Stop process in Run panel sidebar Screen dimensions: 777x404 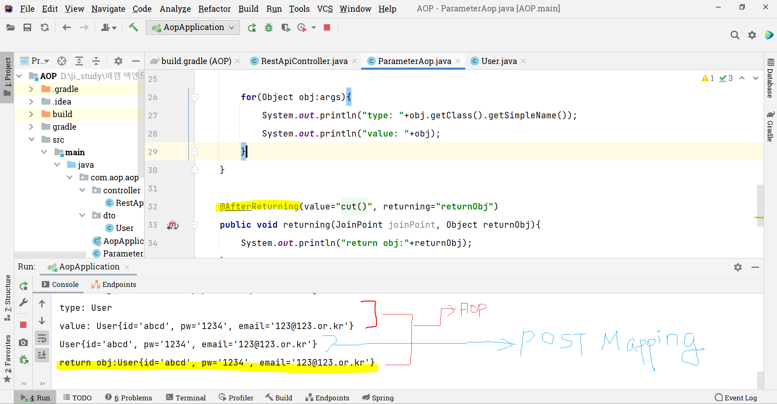point(23,325)
